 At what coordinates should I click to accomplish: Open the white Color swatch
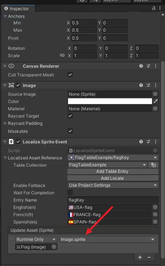click(x=110, y=101)
